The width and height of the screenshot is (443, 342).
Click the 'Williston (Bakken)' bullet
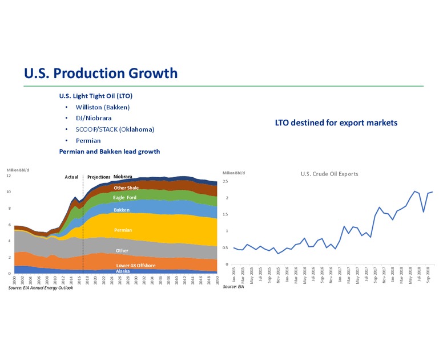[103, 107]
